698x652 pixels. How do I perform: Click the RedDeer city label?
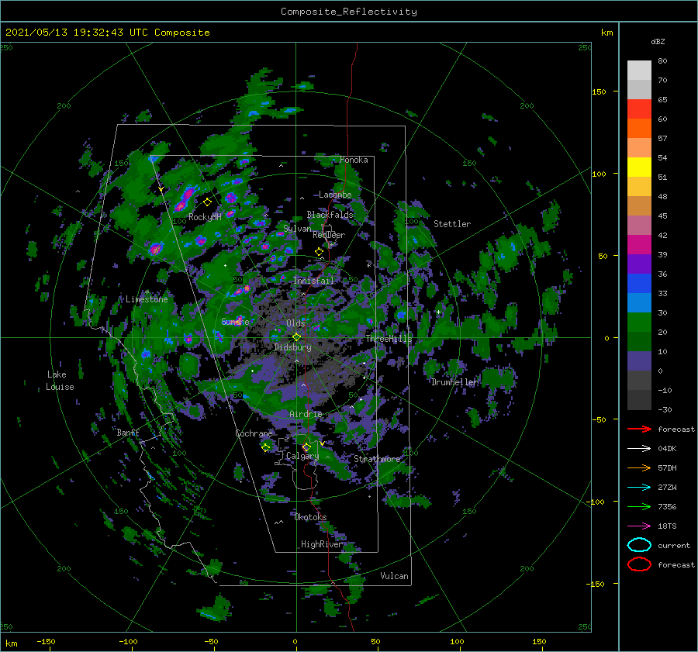click(329, 235)
